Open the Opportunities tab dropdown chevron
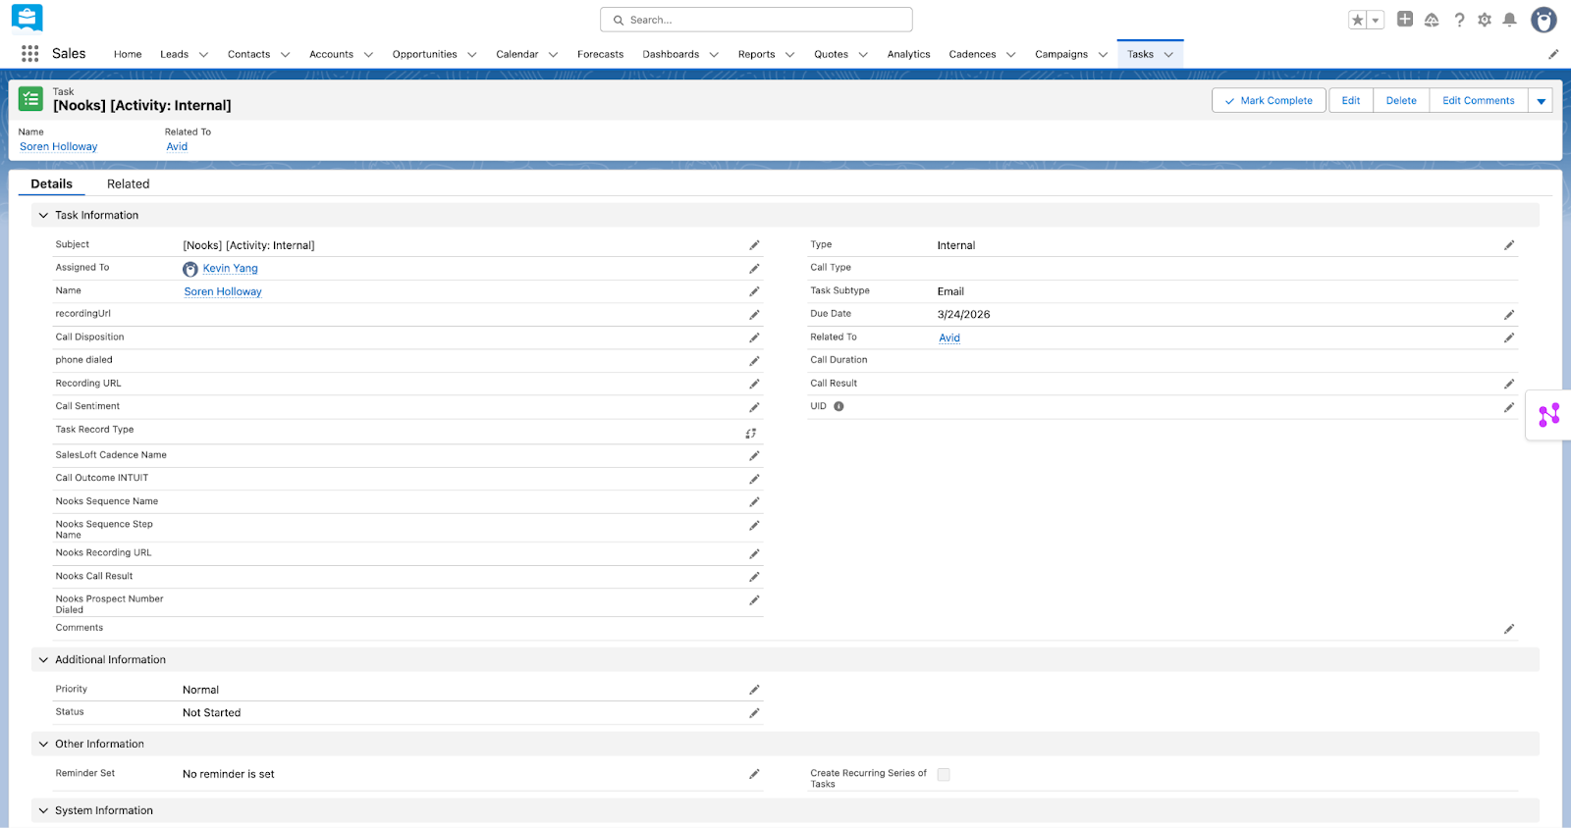 click(471, 55)
